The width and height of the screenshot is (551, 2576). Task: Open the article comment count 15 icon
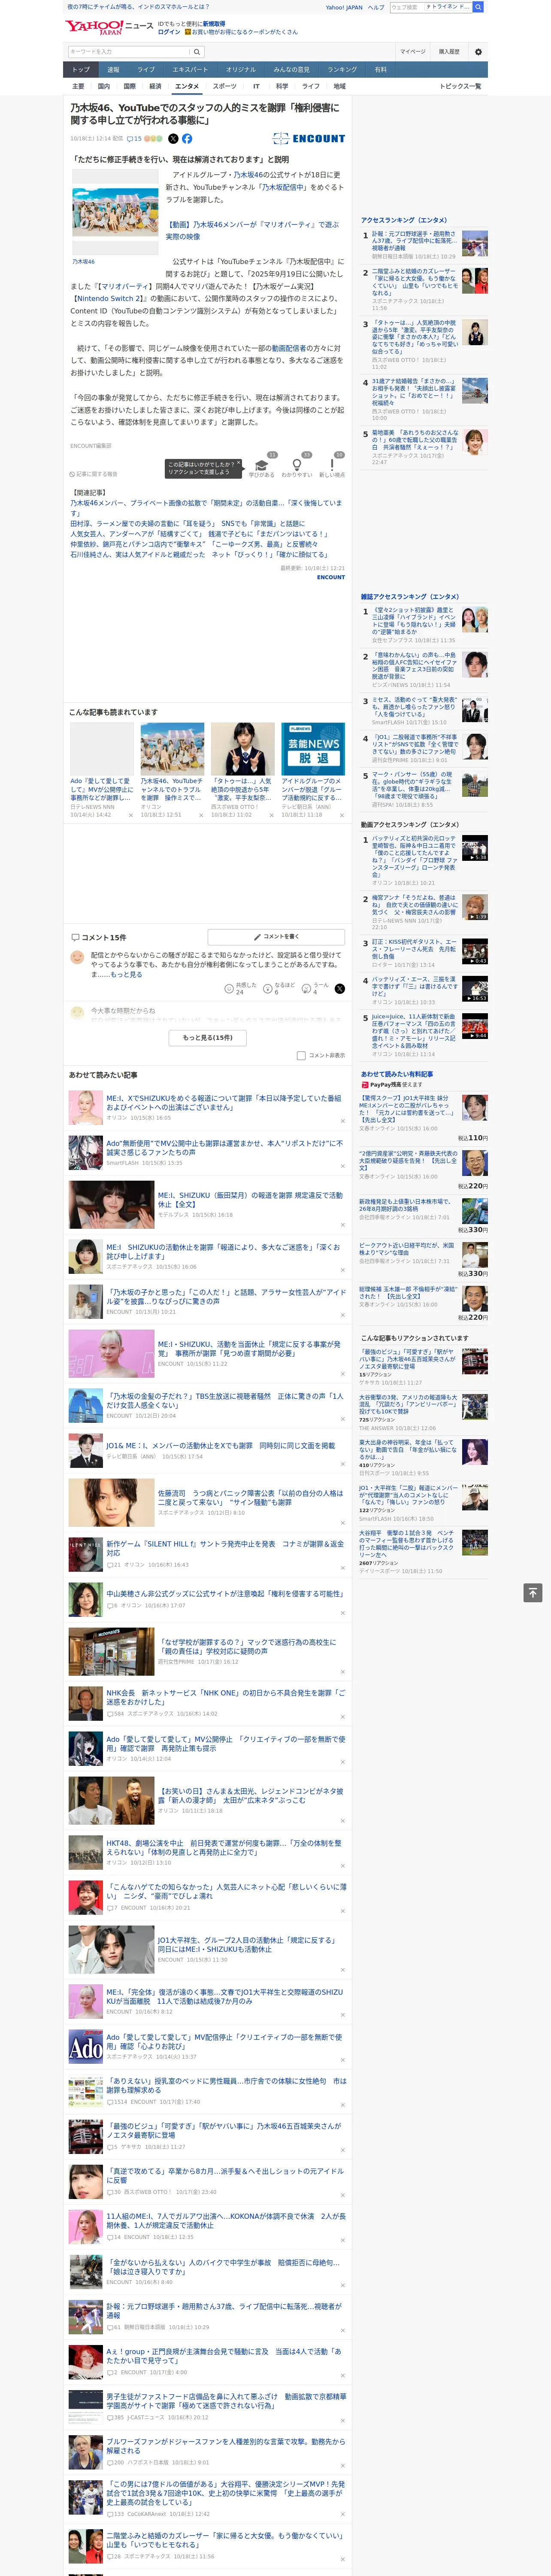(x=134, y=139)
